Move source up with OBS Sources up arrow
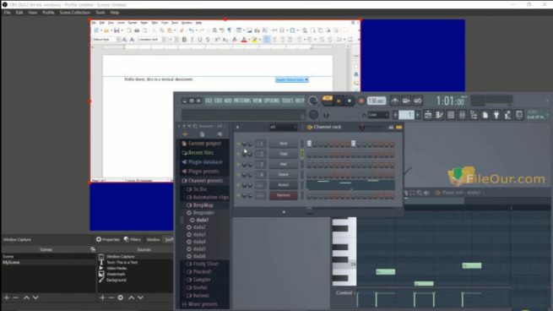Viewport: 553px width, 311px height. (x=131, y=297)
